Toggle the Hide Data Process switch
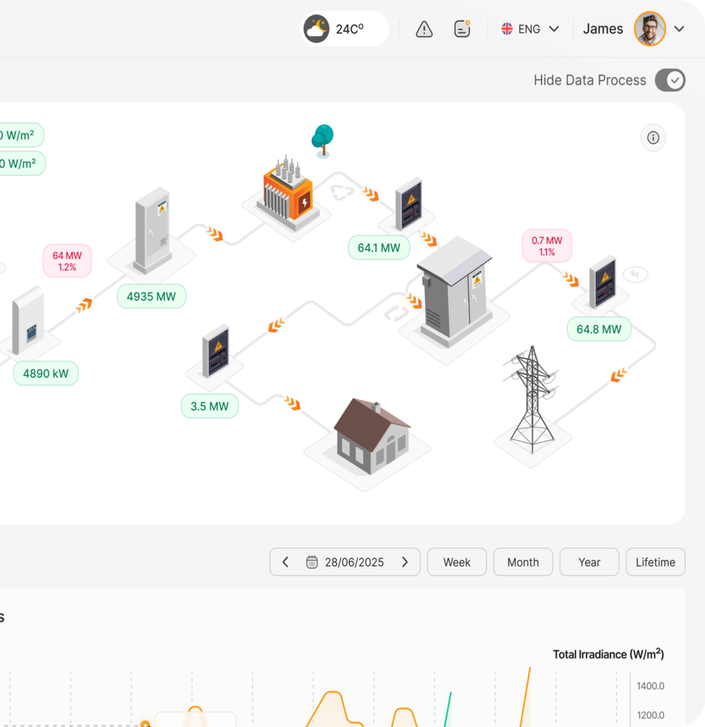 (669, 80)
